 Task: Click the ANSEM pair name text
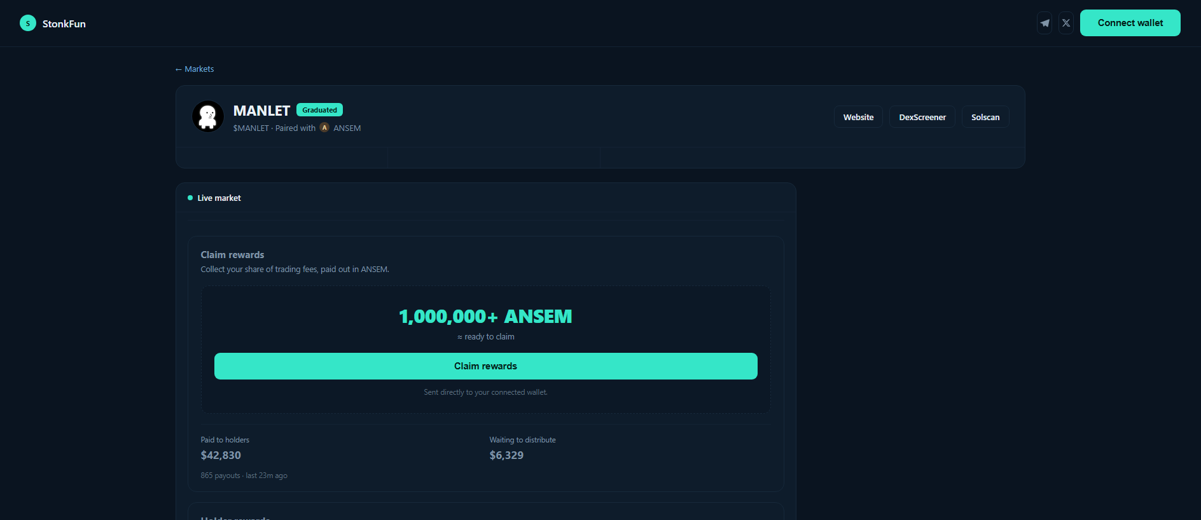pos(347,128)
